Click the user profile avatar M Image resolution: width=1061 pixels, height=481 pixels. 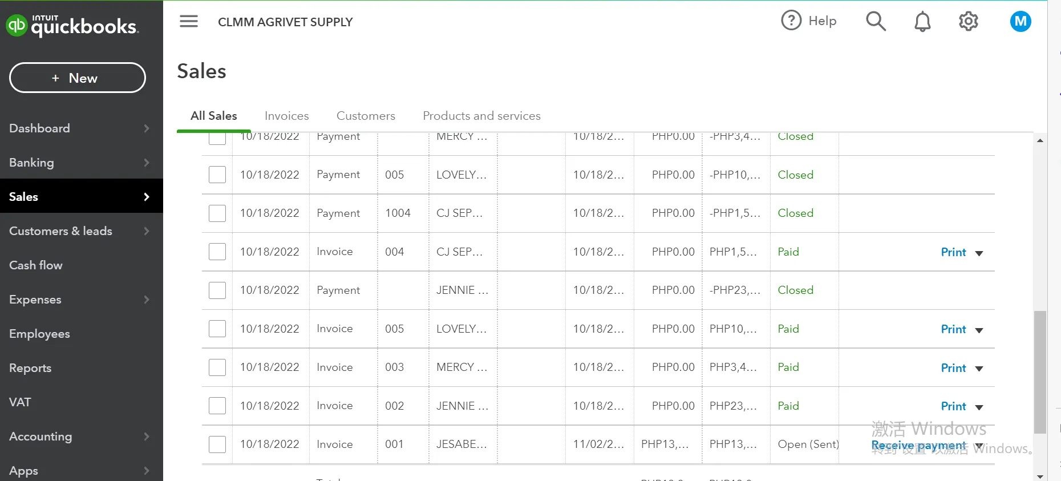point(1020,22)
